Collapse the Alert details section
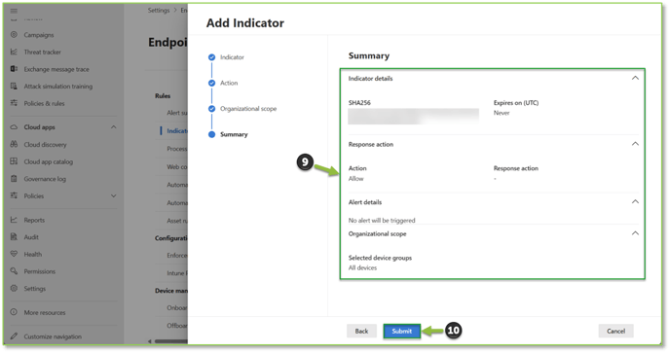 click(635, 201)
